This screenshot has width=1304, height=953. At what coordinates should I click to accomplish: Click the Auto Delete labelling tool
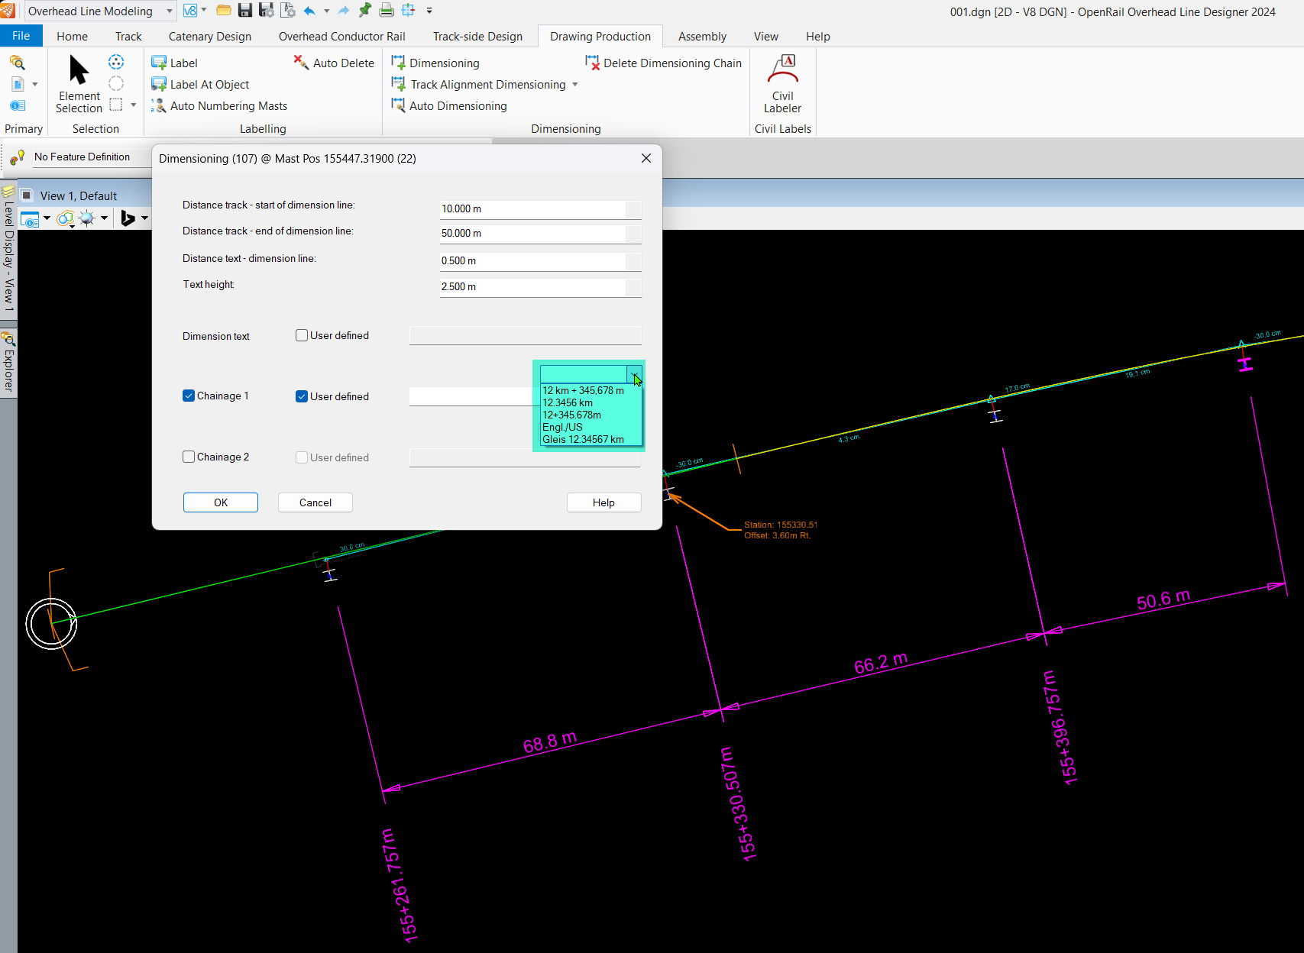click(x=334, y=63)
